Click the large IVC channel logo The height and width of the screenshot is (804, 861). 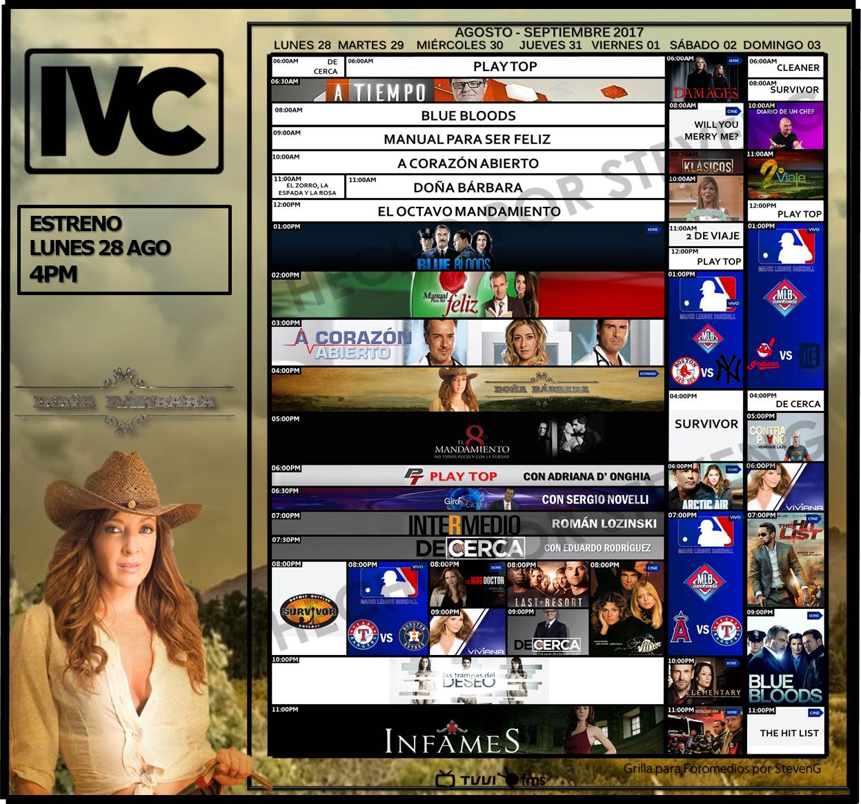coord(124,111)
